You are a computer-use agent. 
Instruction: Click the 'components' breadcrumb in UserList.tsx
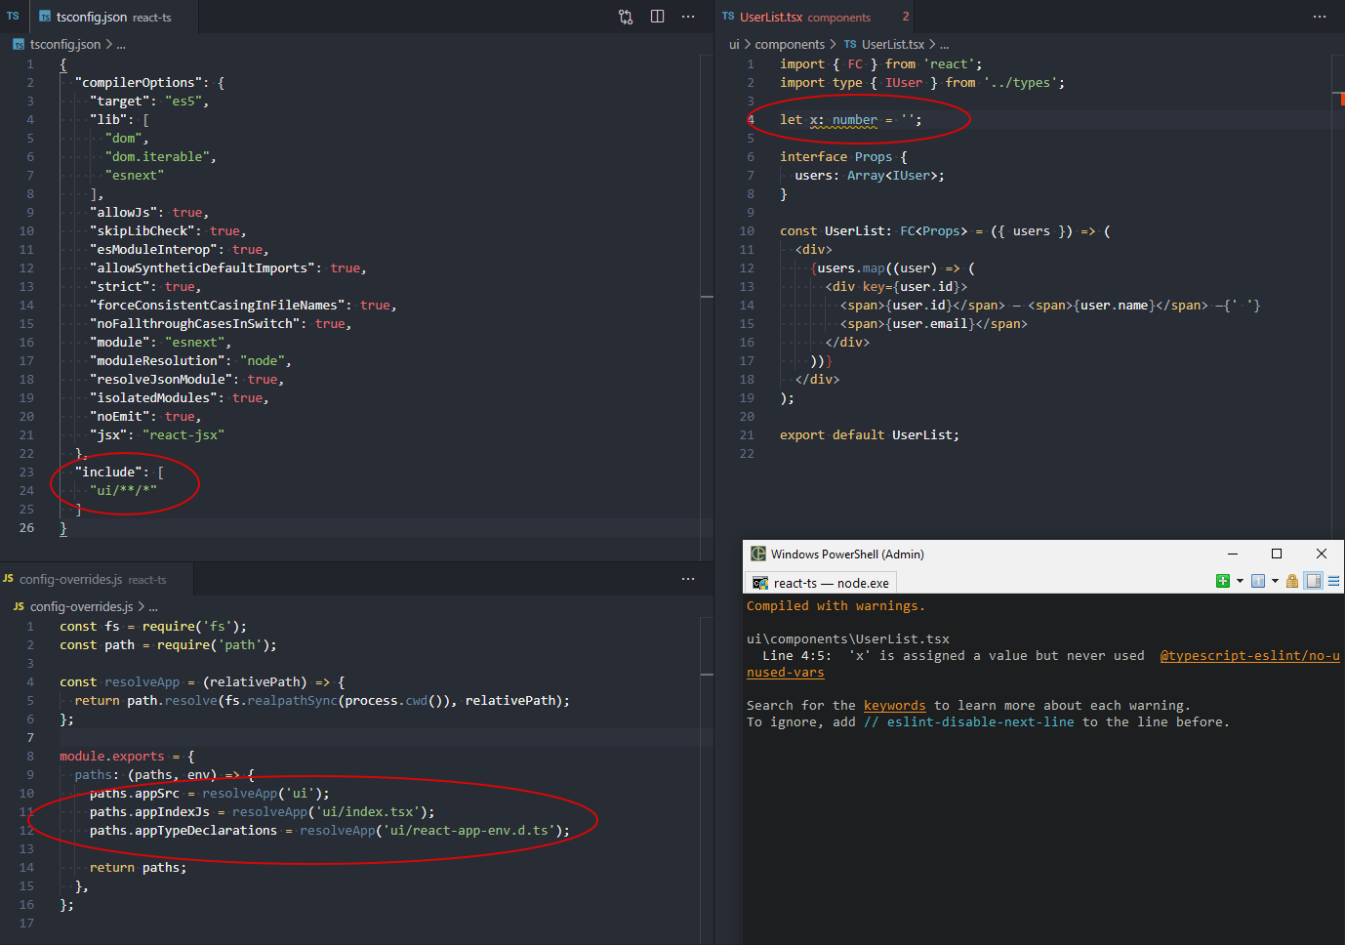pos(790,44)
